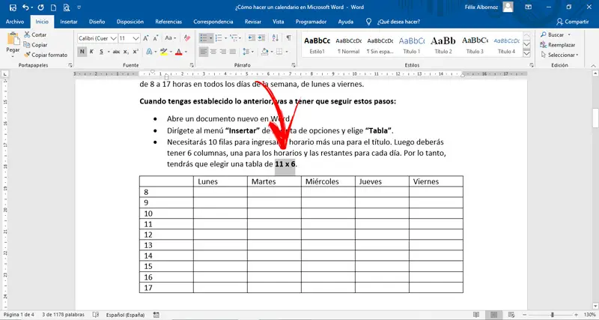Toggle bold N formatting
This screenshot has width=599, height=320.
[82, 52]
